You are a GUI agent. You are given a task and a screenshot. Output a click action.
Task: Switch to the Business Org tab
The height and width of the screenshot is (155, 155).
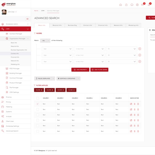(x=73, y=25)
